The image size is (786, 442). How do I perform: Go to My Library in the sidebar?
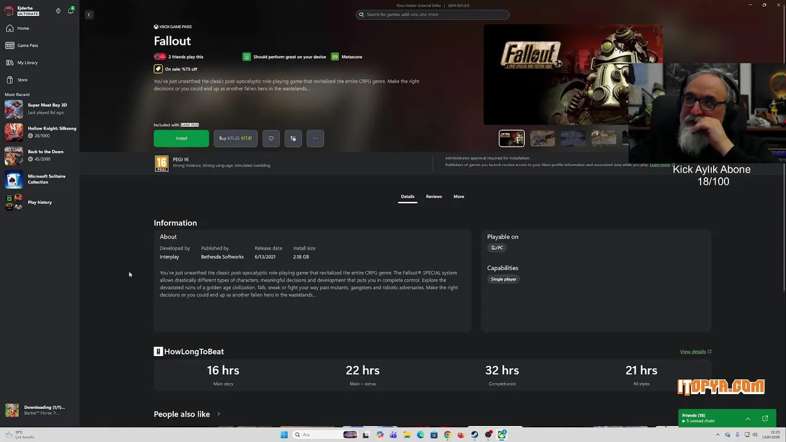39,63
